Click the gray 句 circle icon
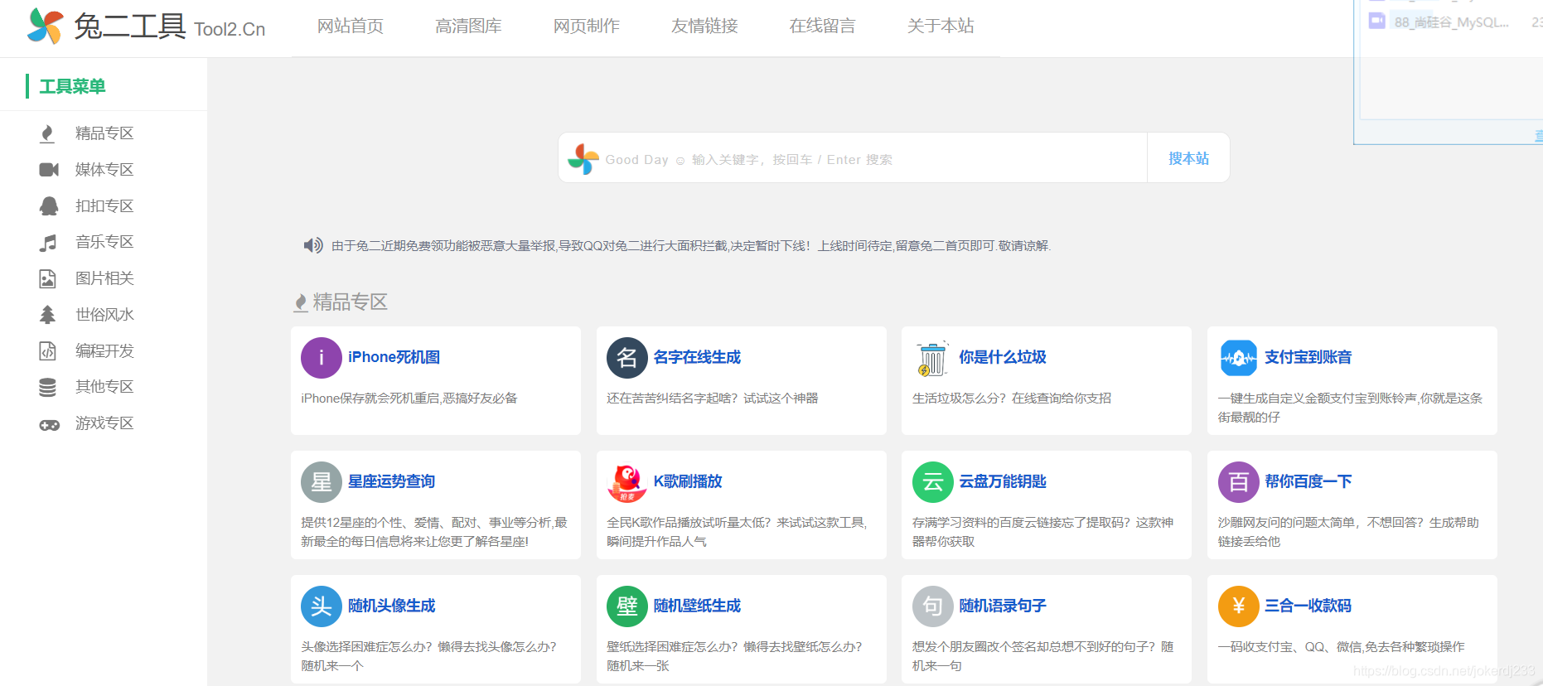The height and width of the screenshot is (686, 1543). pos(933,606)
